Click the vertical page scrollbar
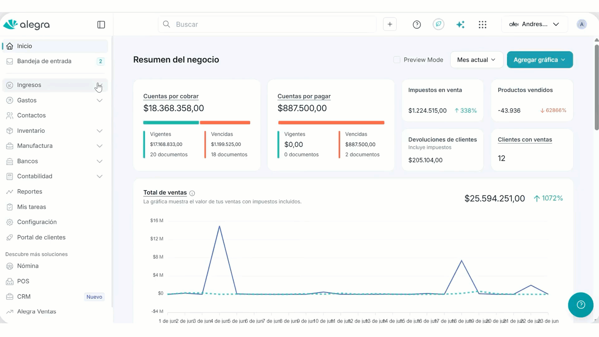 coord(597,87)
